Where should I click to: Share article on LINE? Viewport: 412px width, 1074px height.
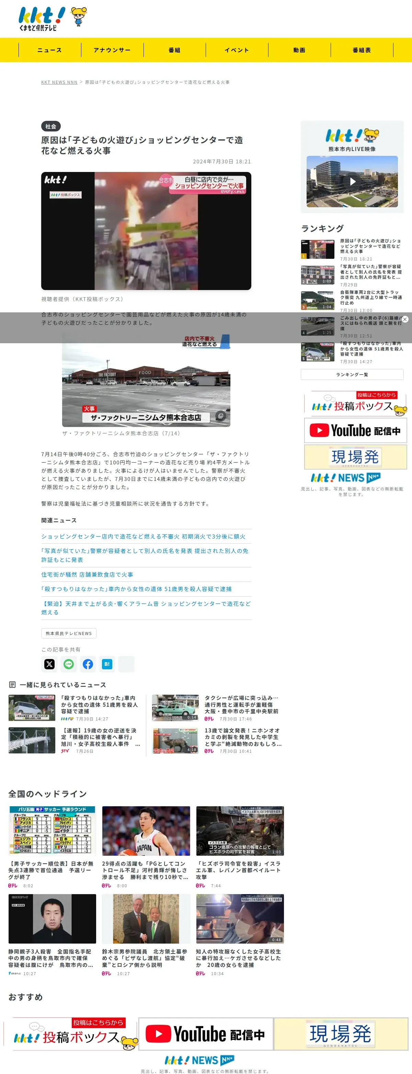(x=69, y=664)
